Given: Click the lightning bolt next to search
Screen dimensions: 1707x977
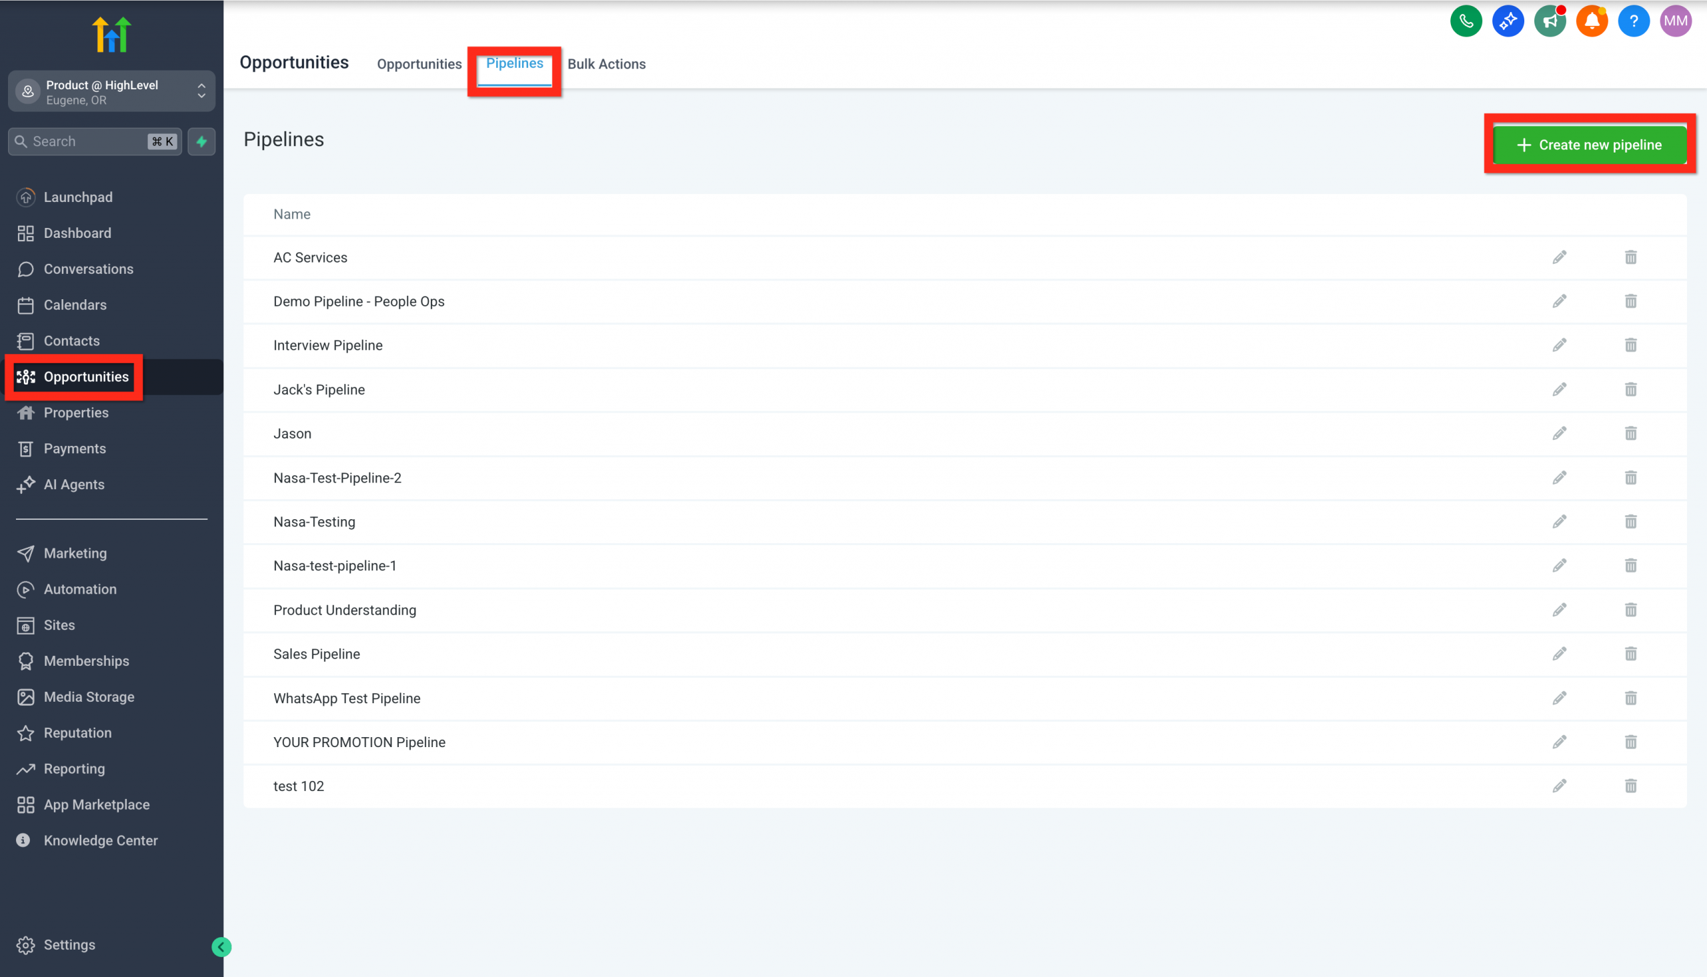Looking at the screenshot, I should pos(201,141).
